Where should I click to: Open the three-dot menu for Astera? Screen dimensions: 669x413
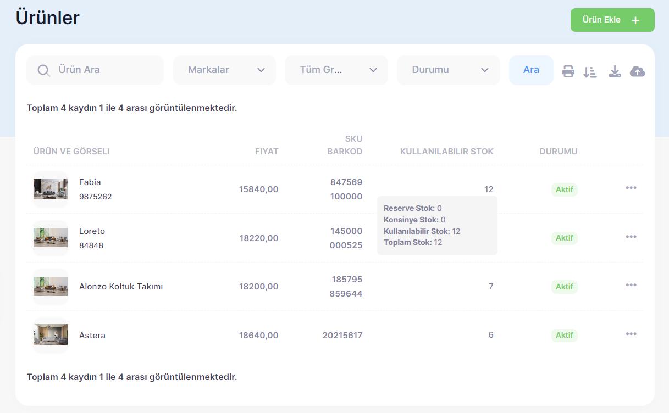[631, 334]
